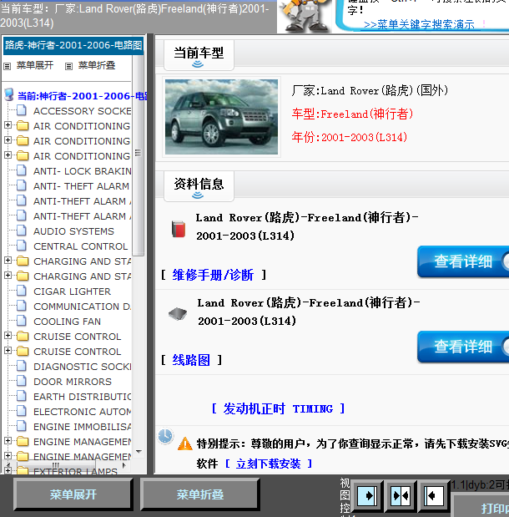
Task: Click the view control left-arrow icon button
Action: tap(433, 495)
